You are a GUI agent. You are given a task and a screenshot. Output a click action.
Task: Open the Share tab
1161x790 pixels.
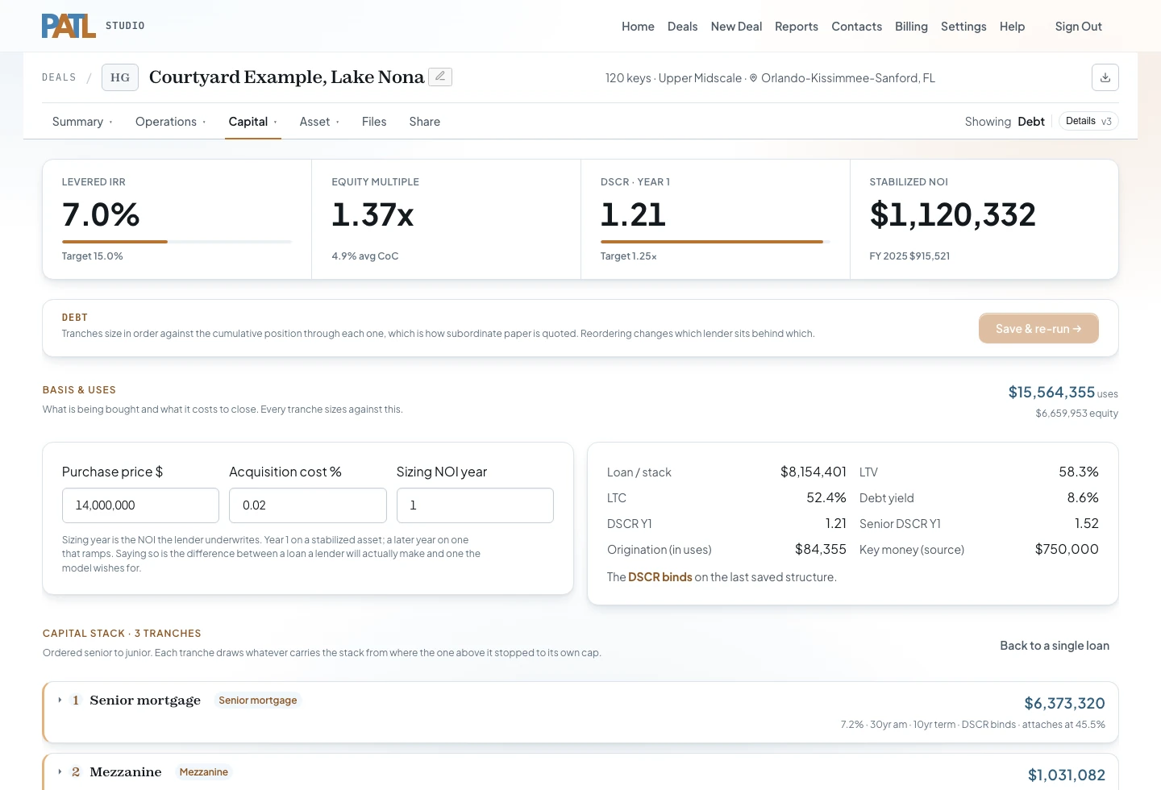424,122
